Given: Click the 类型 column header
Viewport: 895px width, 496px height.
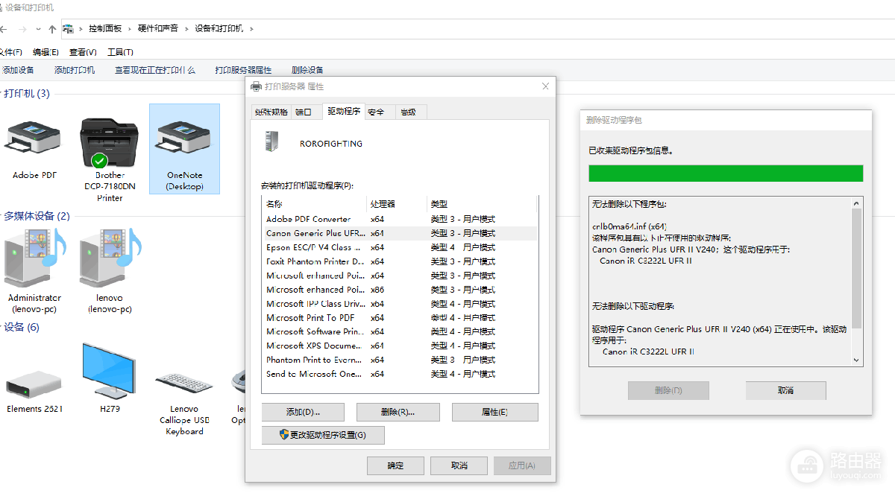Looking at the screenshot, I should [x=481, y=204].
